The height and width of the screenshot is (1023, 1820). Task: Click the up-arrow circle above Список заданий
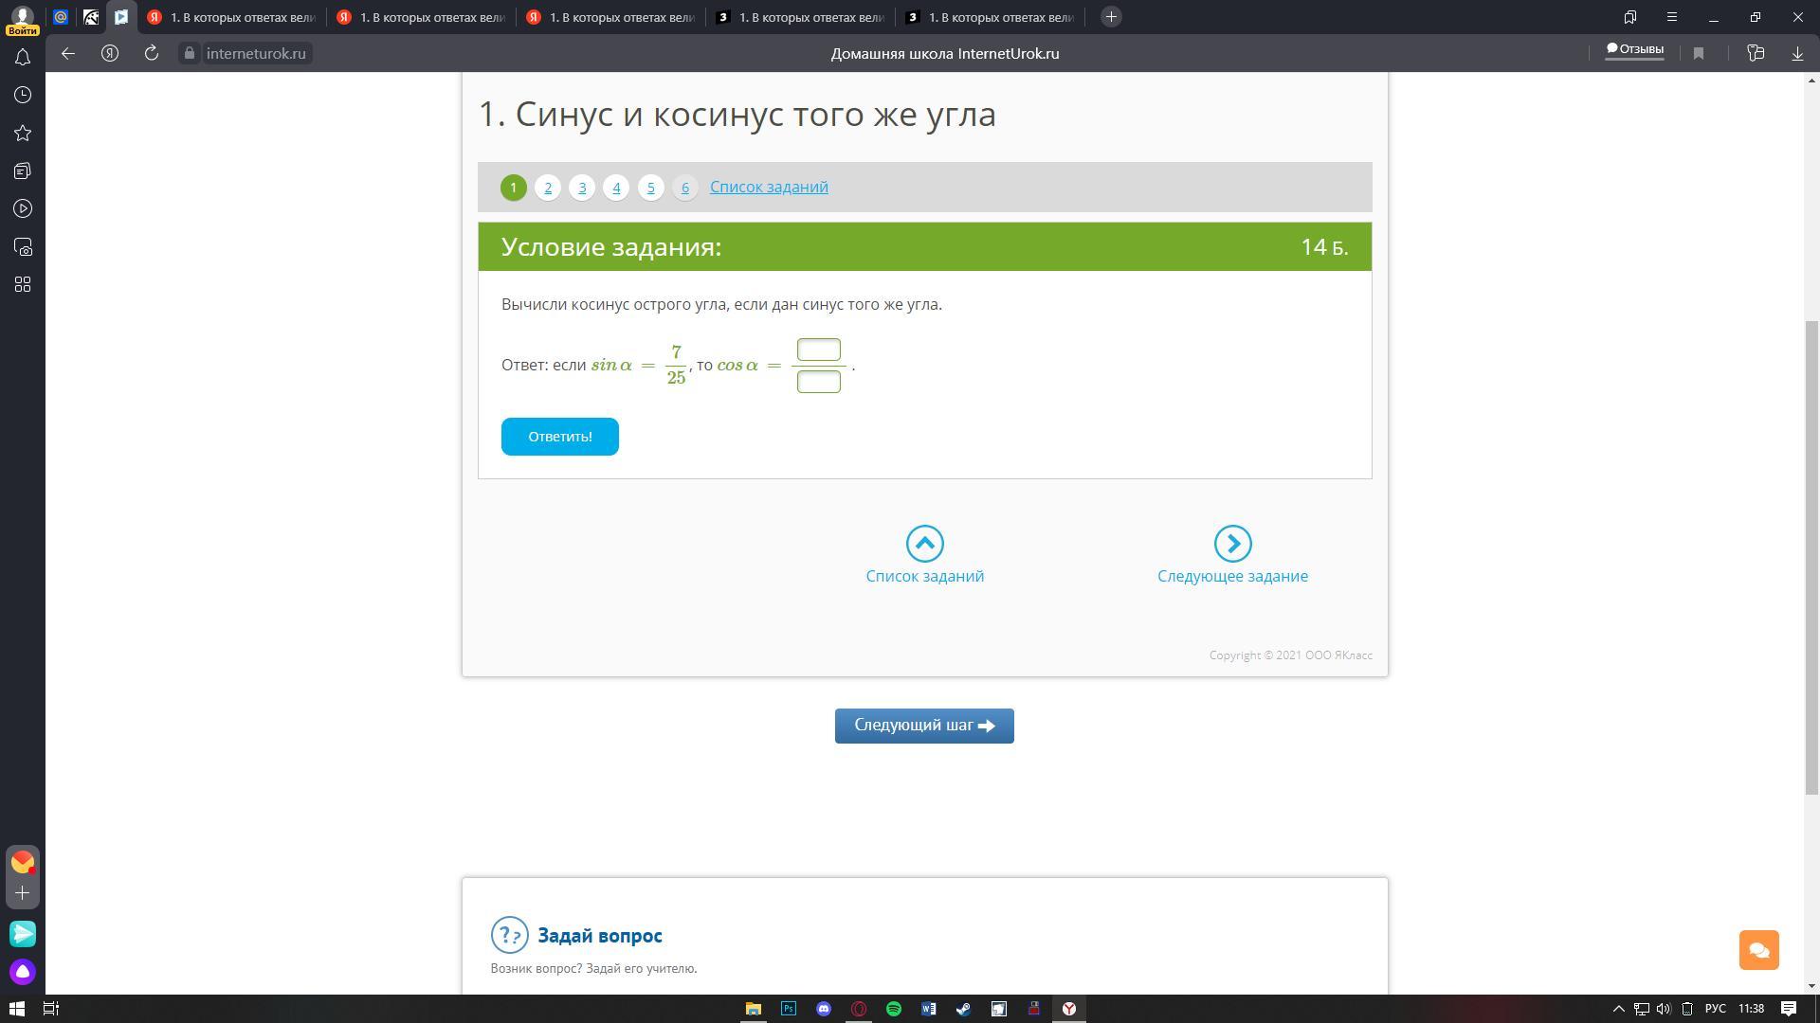(924, 544)
